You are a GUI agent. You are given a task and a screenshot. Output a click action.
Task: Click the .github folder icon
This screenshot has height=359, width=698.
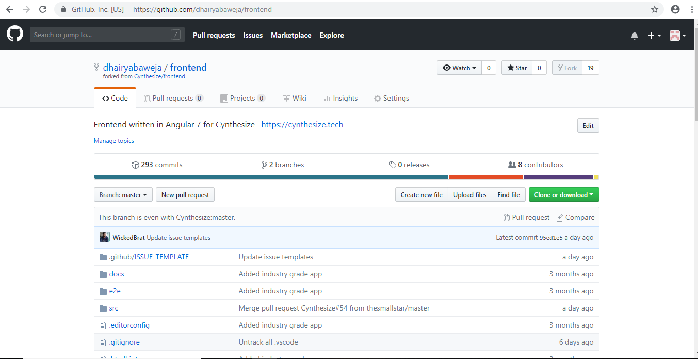tap(103, 257)
